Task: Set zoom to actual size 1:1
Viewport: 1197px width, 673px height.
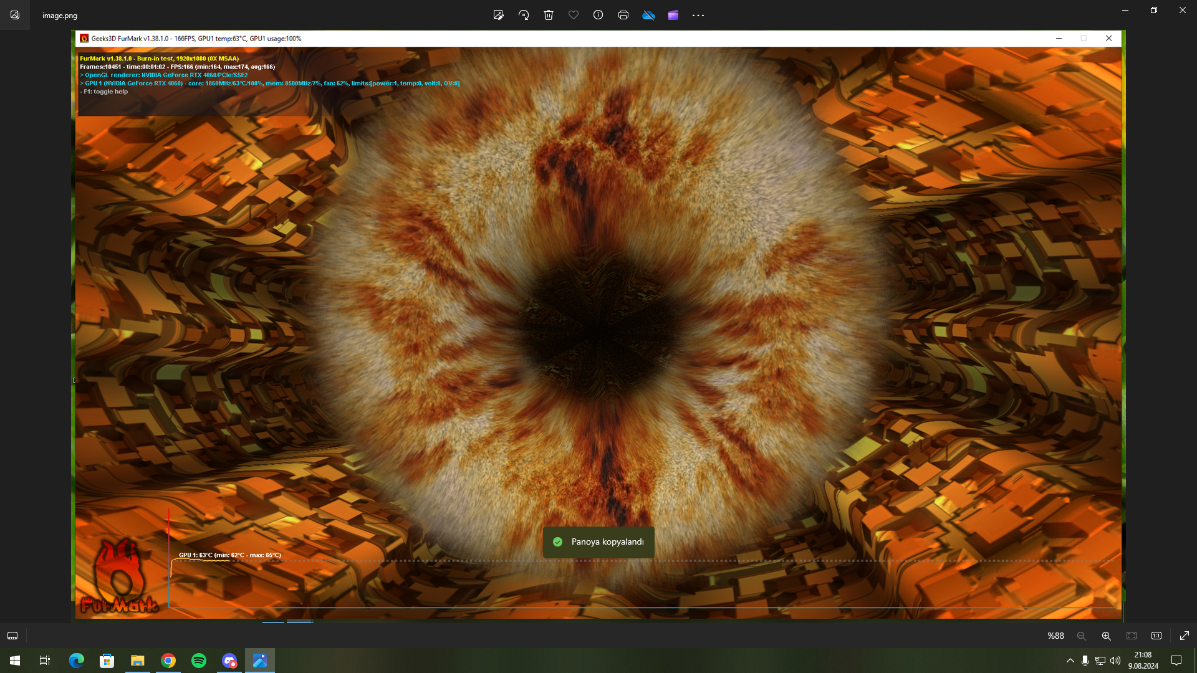Action: pos(1156,636)
